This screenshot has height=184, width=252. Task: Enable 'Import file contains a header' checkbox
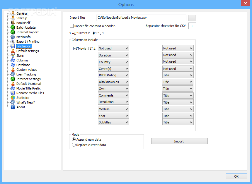click(72, 26)
